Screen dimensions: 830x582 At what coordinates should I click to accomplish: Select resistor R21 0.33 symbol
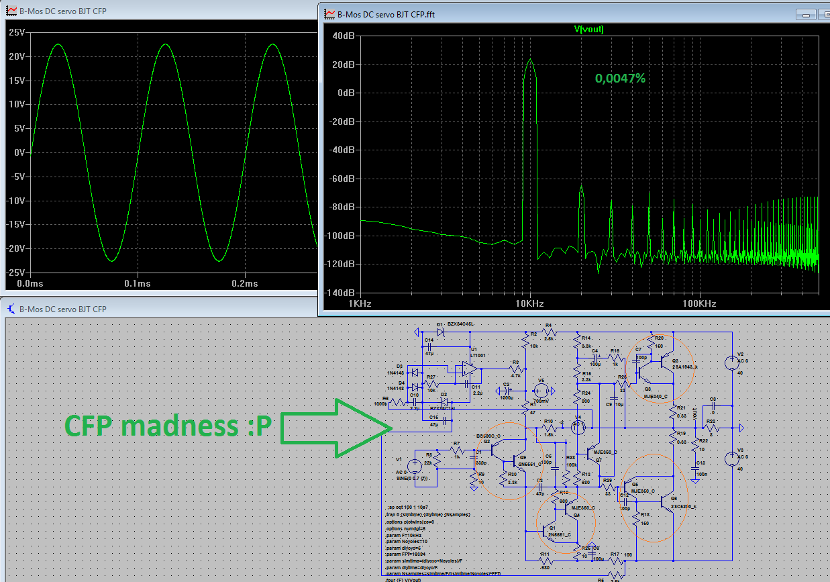pyautogui.click(x=673, y=411)
